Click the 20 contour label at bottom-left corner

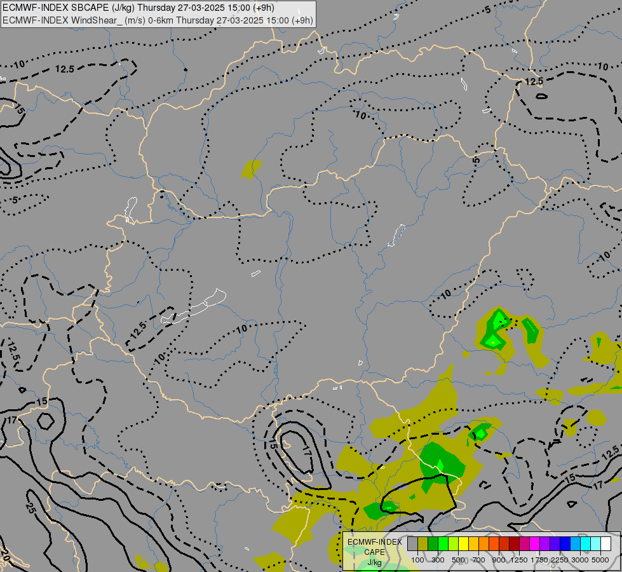point(5,555)
